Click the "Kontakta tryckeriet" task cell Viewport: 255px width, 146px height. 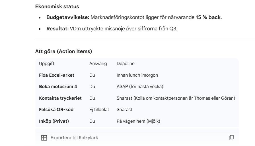(x=60, y=98)
